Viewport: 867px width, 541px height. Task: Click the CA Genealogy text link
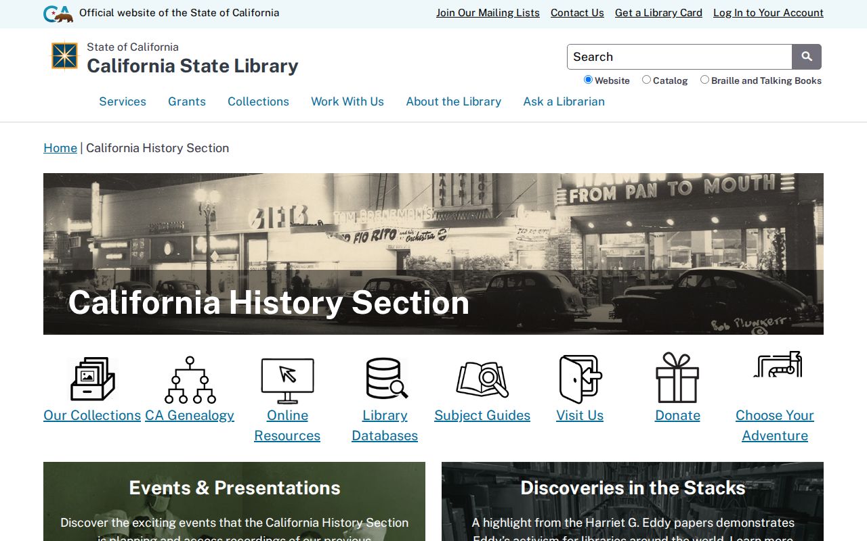190,415
